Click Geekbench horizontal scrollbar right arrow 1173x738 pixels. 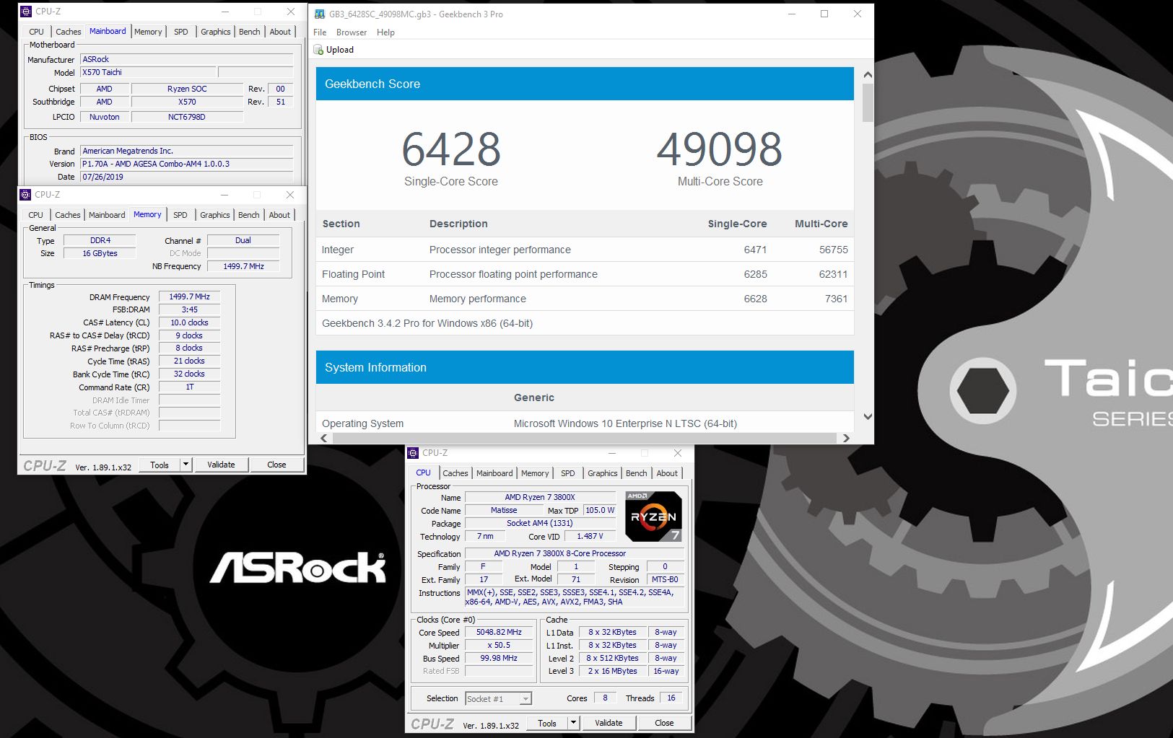(846, 438)
